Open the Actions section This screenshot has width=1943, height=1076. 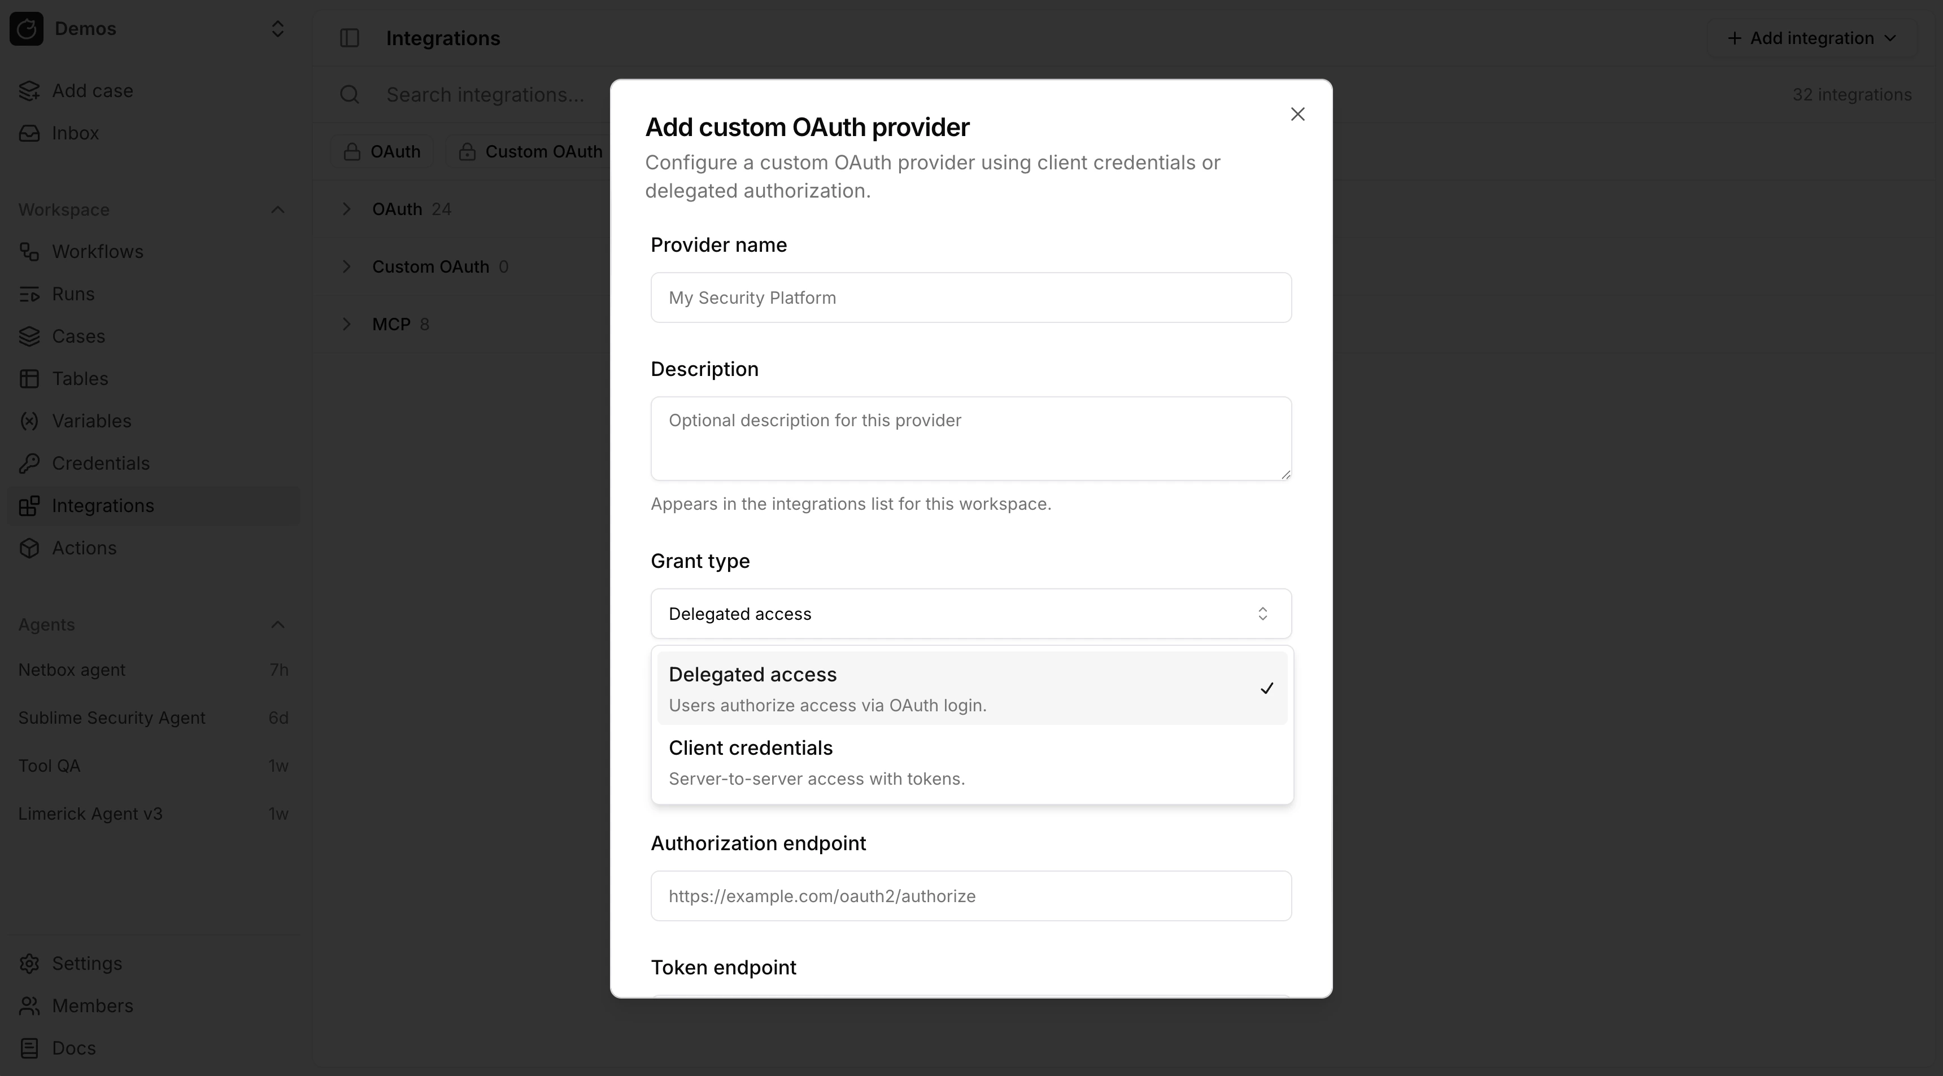(x=84, y=548)
